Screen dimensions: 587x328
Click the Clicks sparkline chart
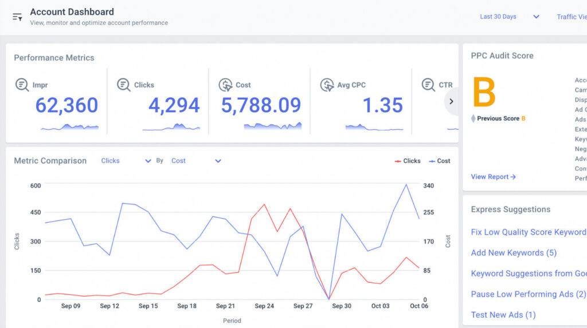(x=171, y=127)
